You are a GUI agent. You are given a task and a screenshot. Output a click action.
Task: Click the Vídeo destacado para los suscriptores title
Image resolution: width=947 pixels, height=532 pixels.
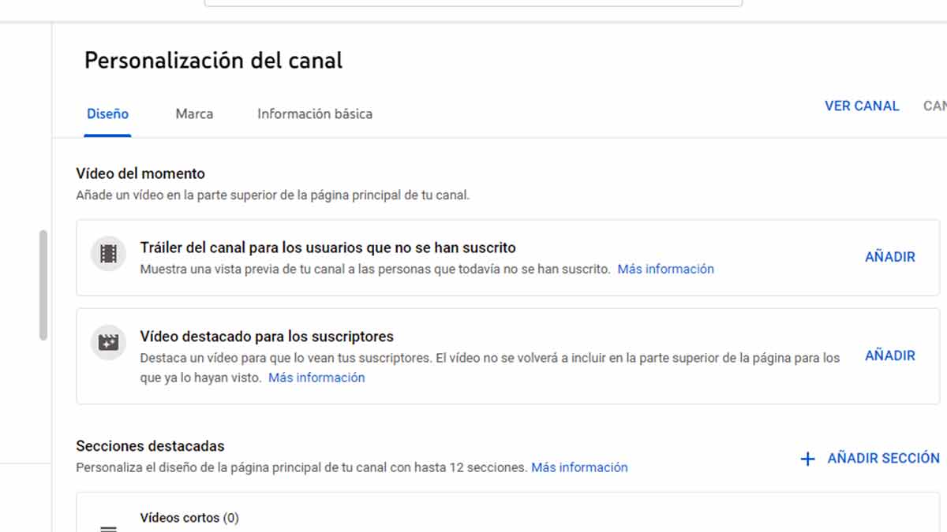[x=267, y=337]
